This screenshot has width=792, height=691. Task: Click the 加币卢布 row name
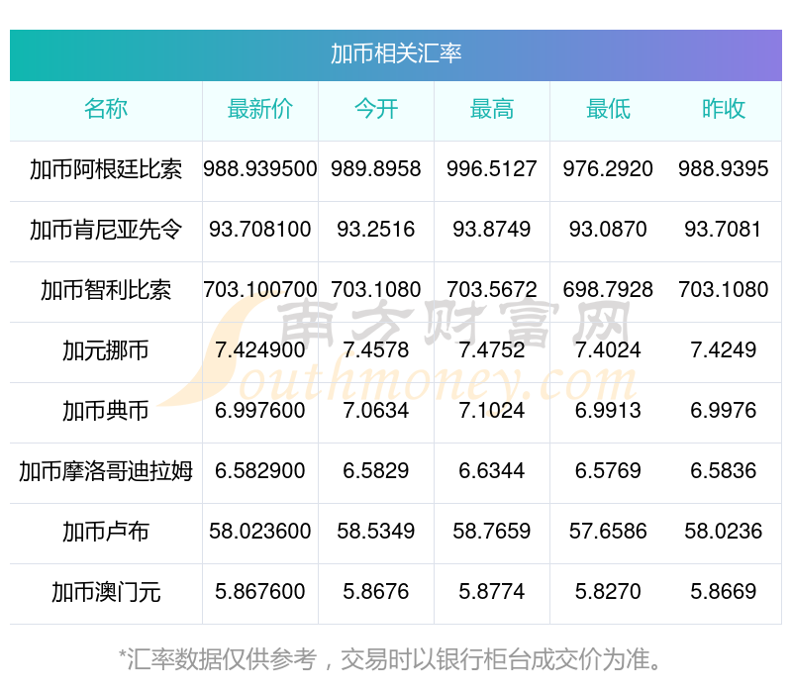pyautogui.click(x=106, y=532)
